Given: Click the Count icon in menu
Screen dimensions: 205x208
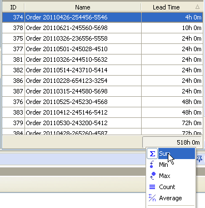Looking at the screenshot, I should [x=152, y=187].
